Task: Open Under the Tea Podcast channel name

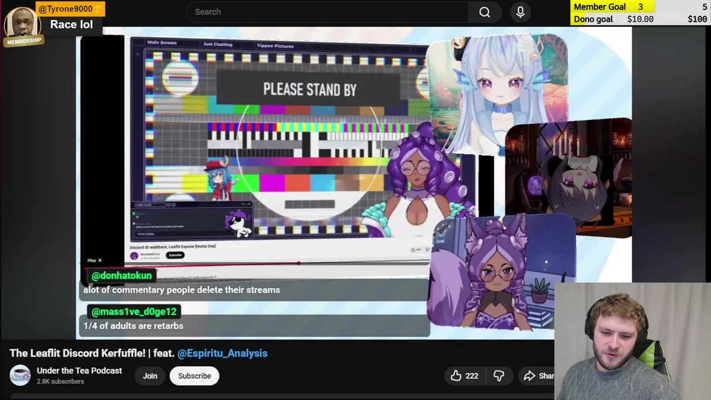Action: 79,371
